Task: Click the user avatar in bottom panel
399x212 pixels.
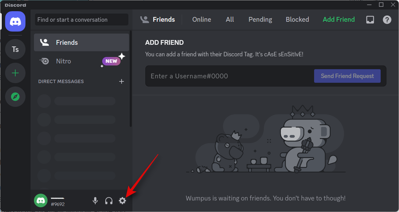Action: tap(41, 200)
